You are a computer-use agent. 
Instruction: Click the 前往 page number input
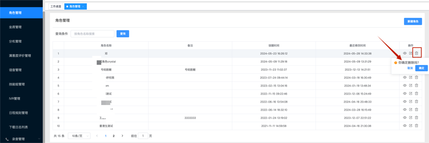point(143,136)
